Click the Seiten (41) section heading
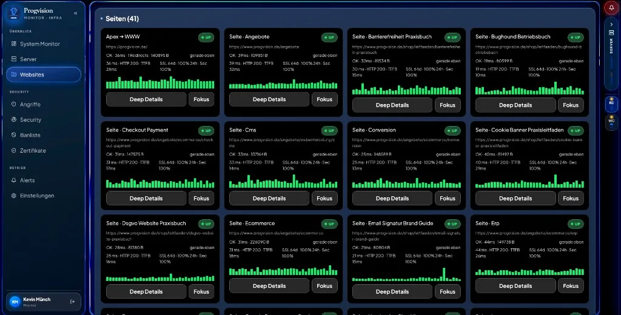The width and height of the screenshot is (621, 315). coord(122,19)
